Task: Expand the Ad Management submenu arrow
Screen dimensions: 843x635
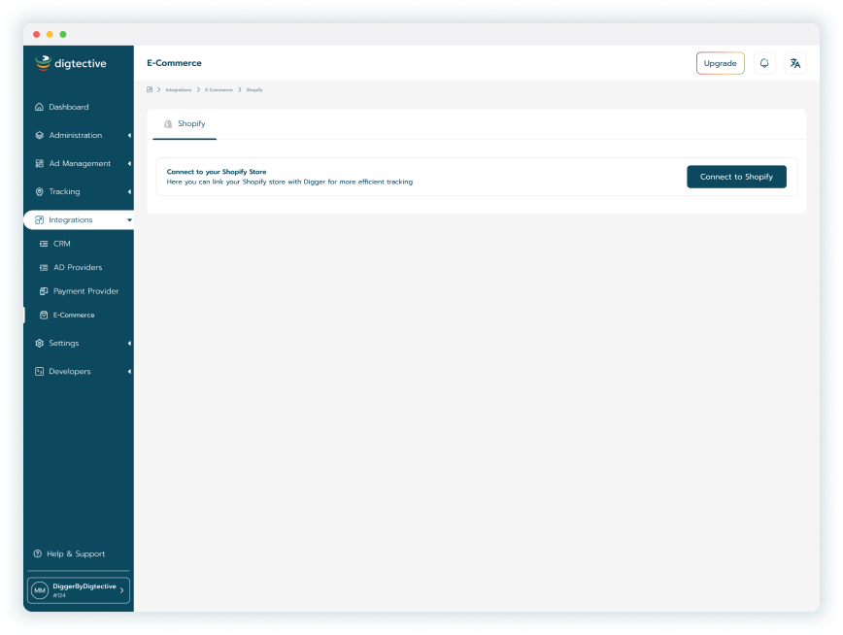Action: (129, 163)
